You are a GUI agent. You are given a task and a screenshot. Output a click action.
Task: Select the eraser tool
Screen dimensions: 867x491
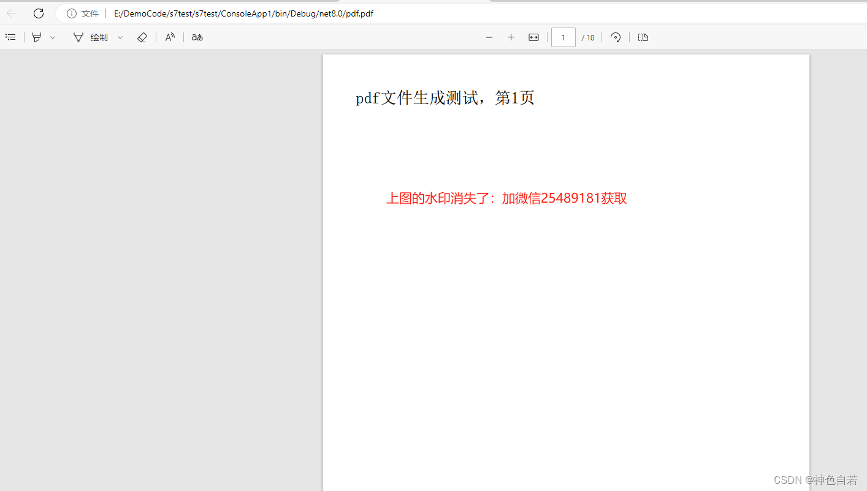[x=142, y=37]
